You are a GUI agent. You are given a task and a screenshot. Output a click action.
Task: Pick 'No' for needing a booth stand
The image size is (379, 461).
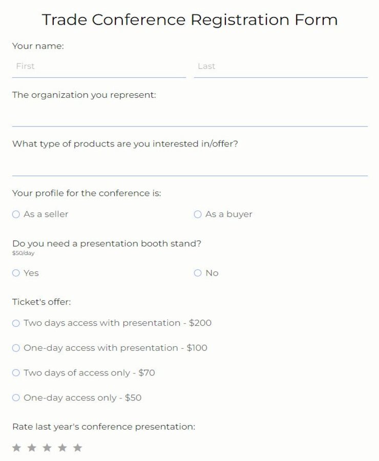[197, 273]
